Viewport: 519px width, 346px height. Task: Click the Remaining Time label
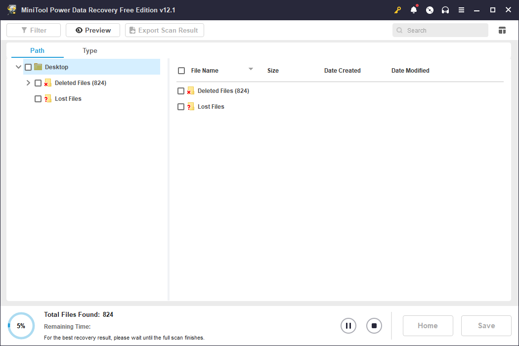[x=67, y=326]
